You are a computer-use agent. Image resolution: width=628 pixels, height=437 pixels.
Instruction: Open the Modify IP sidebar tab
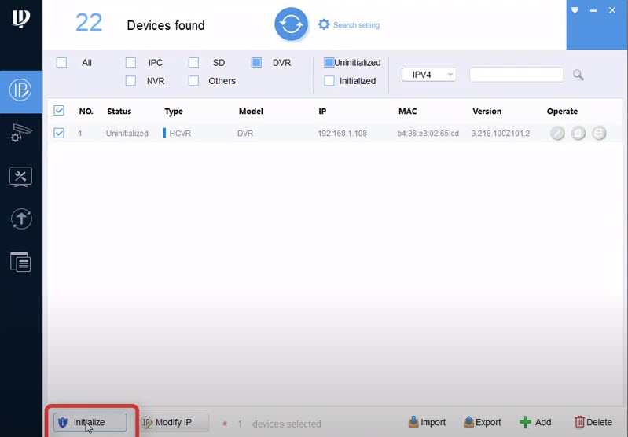pos(20,90)
